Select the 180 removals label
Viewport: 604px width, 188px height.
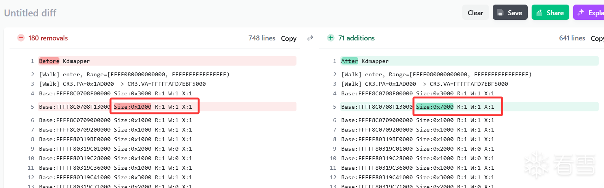(x=48, y=38)
